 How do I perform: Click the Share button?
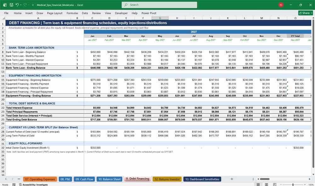click(306, 13)
